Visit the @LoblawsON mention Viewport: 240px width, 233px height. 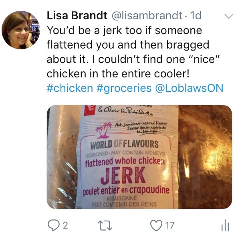[189, 88]
